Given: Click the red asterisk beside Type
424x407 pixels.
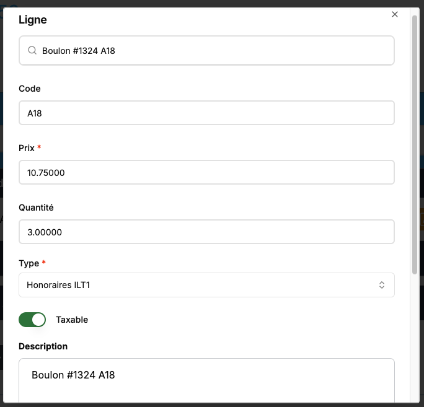Looking at the screenshot, I should 44,263.
